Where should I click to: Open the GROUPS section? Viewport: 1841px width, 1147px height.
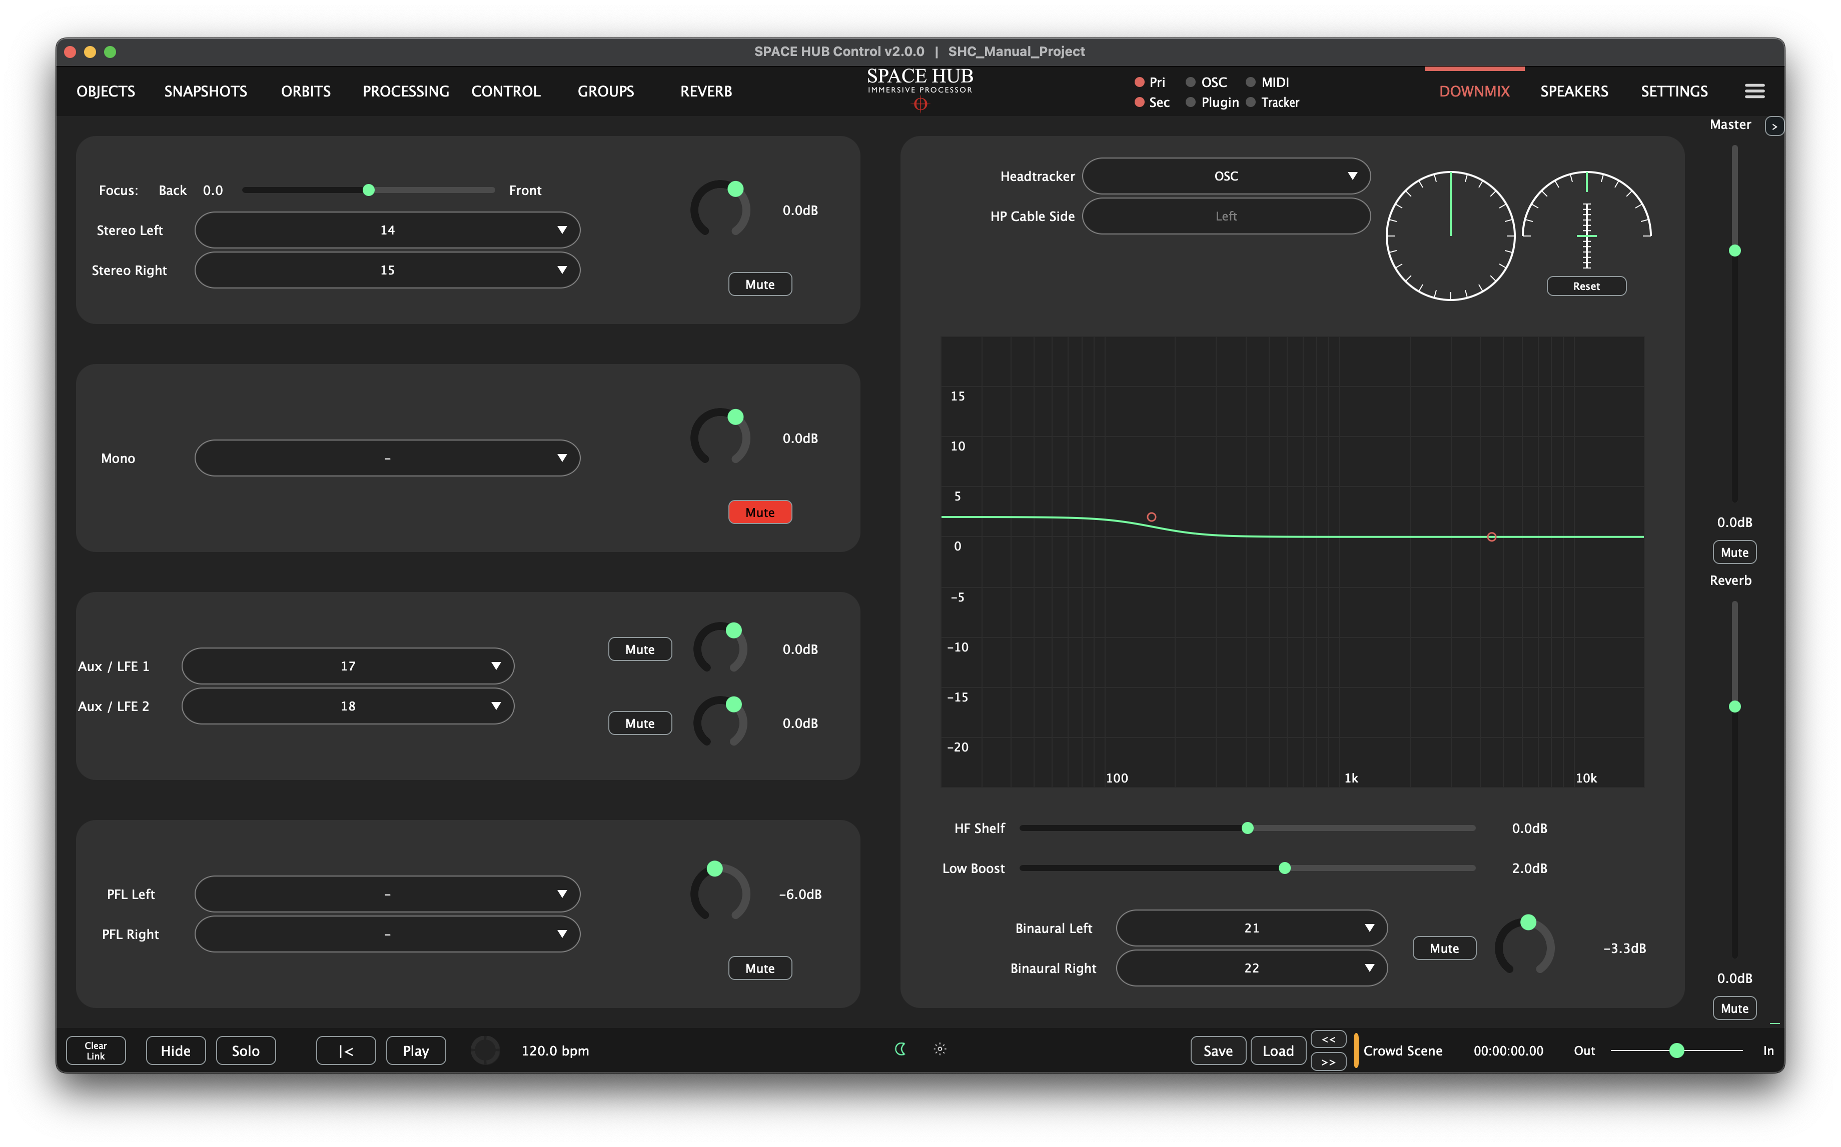point(605,90)
